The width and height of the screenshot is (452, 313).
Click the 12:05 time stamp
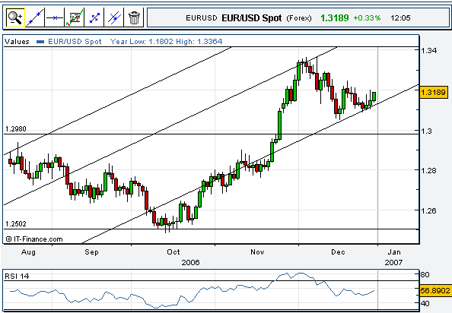click(x=400, y=18)
